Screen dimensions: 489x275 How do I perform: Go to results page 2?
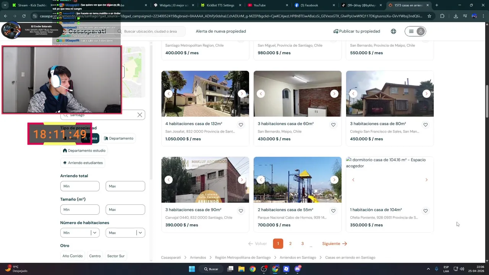(x=290, y=244)
